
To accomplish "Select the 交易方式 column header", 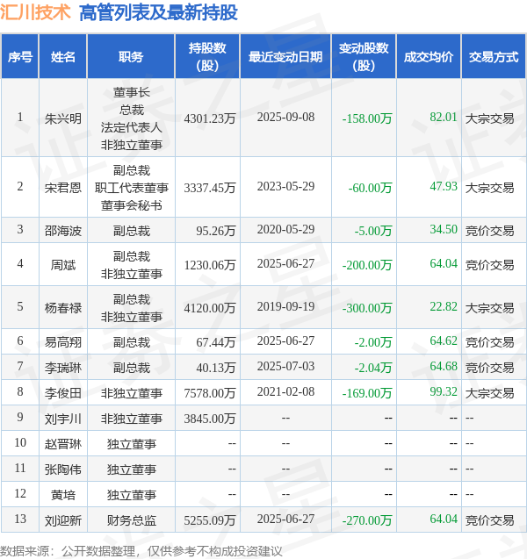I will [494, 57].
